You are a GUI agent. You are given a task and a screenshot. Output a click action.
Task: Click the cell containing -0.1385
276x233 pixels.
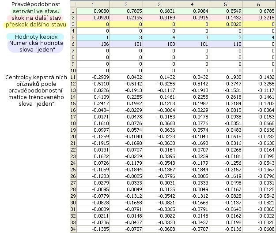point(93,229)
